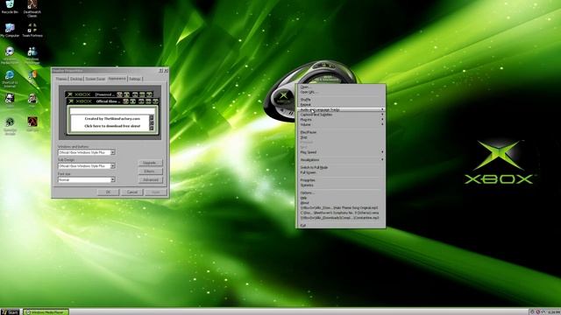561x315 pixels.
Task: Open the Recycle Bin desktop icon
Action: tap(10, 7)
